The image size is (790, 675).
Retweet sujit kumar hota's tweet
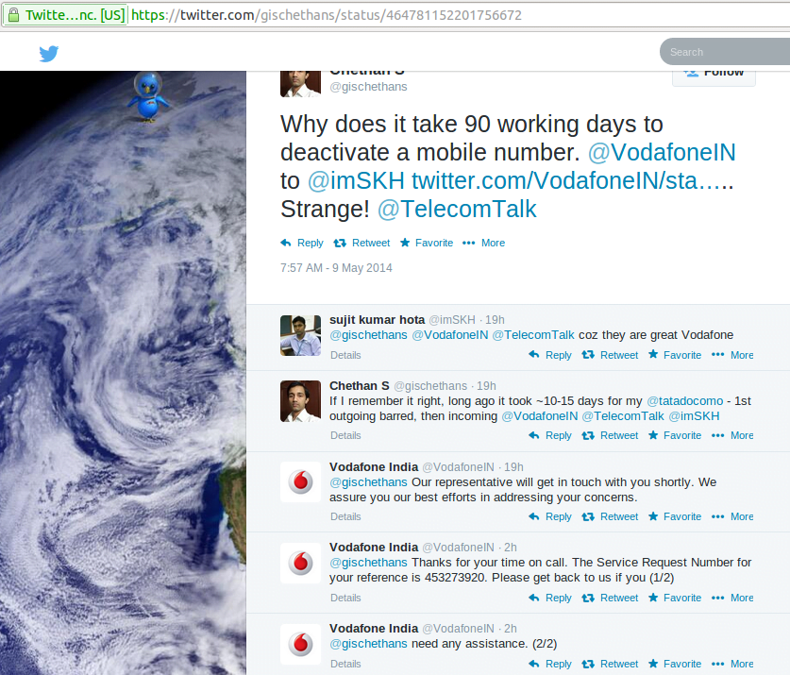tap(610, 355)
